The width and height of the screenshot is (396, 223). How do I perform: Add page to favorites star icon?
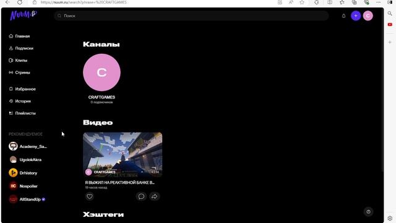tap(302, 2)
